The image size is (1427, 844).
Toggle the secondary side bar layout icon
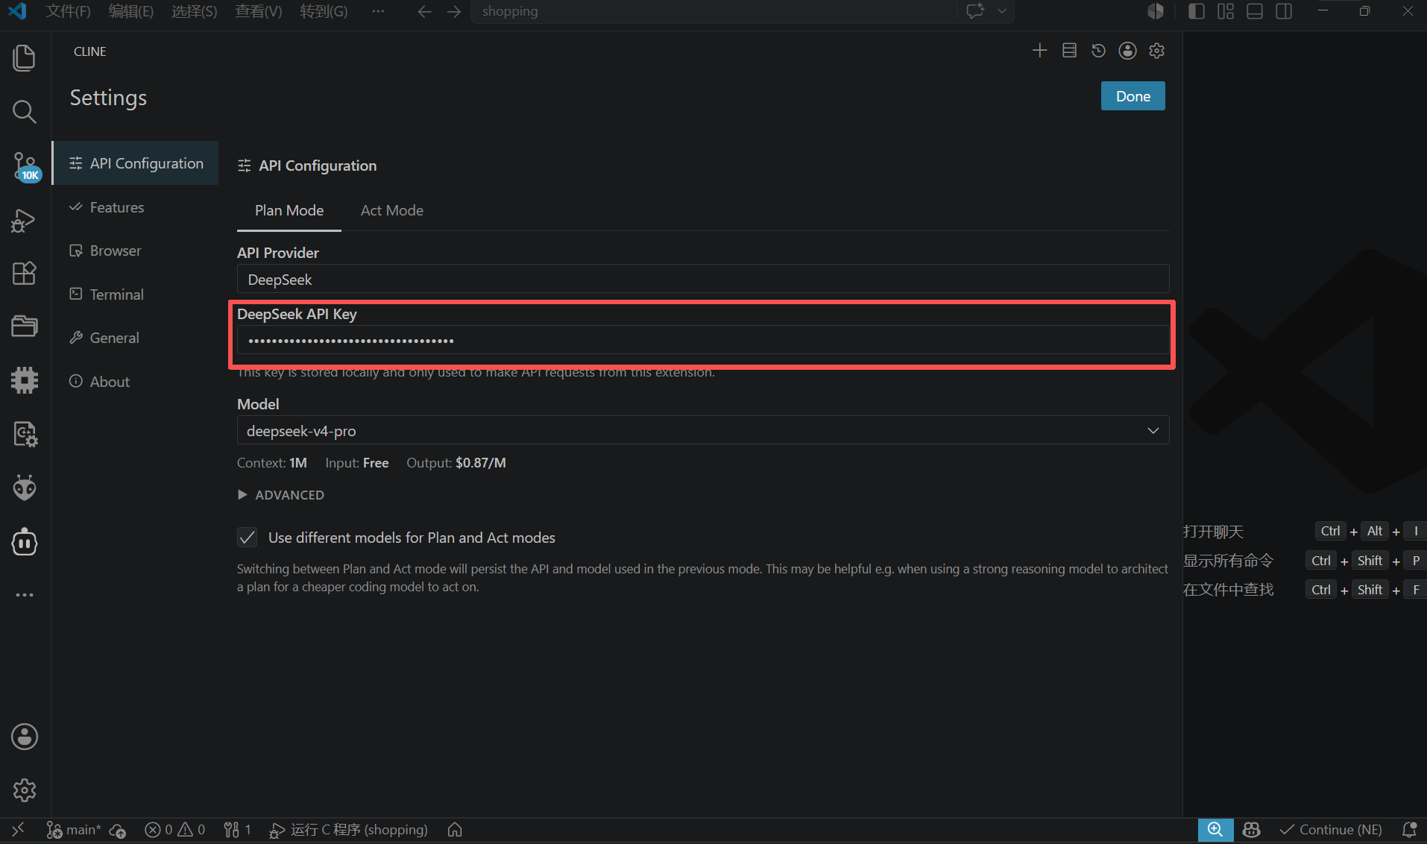[1284, 11]
